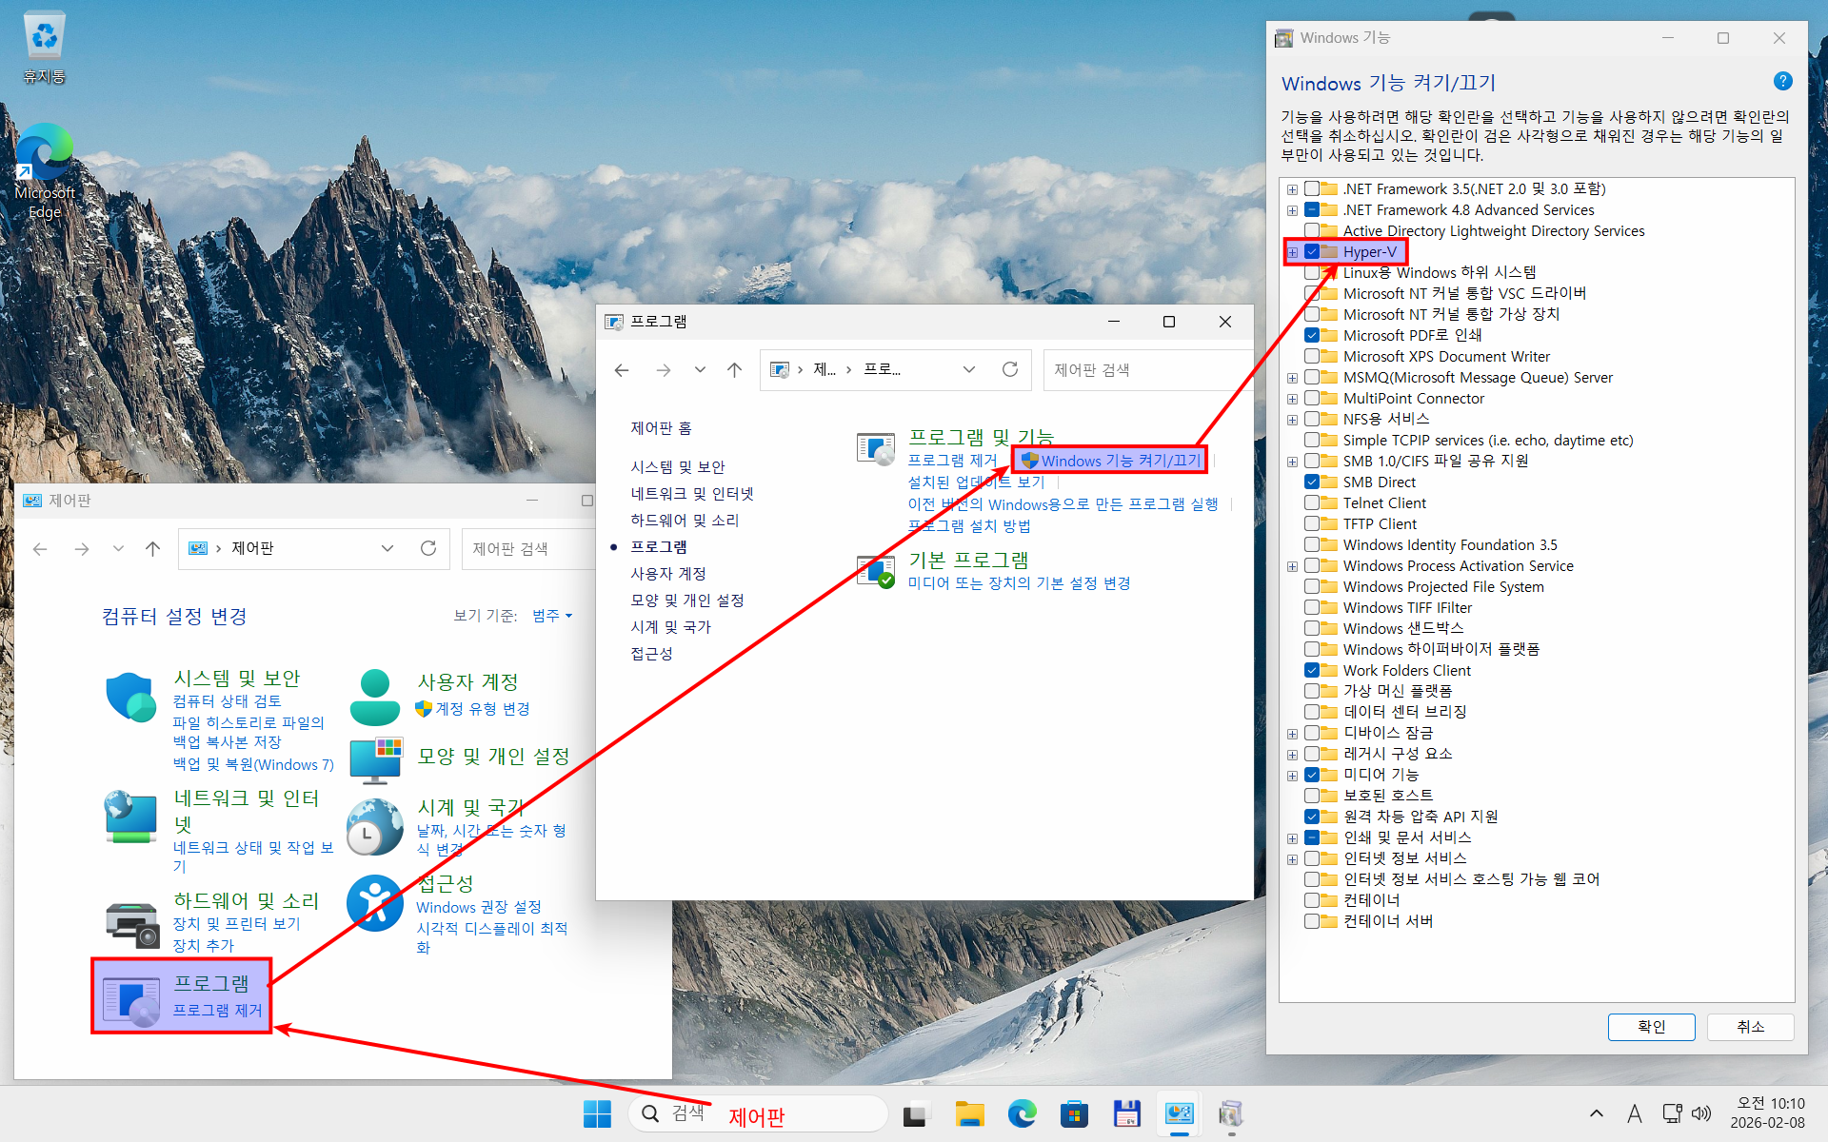
Task: Click 사용자 계정 person icon
Action: (x=375, y=698)
